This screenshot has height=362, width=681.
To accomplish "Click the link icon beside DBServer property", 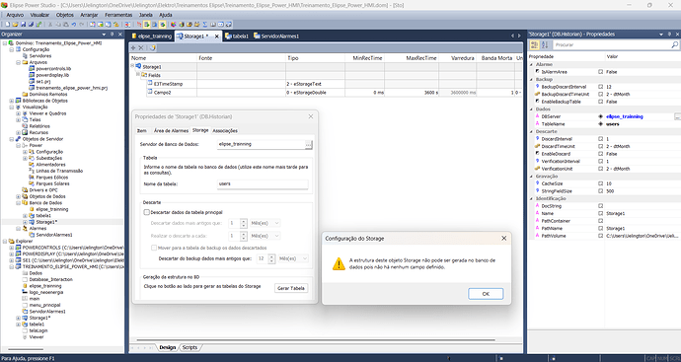I will (x=601, y=116).
